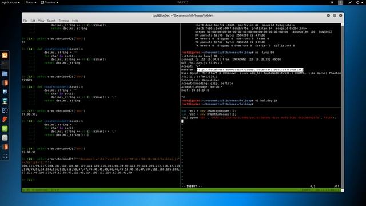
Task: Open the Files folder icon in the dock
Action: point(5,74)
